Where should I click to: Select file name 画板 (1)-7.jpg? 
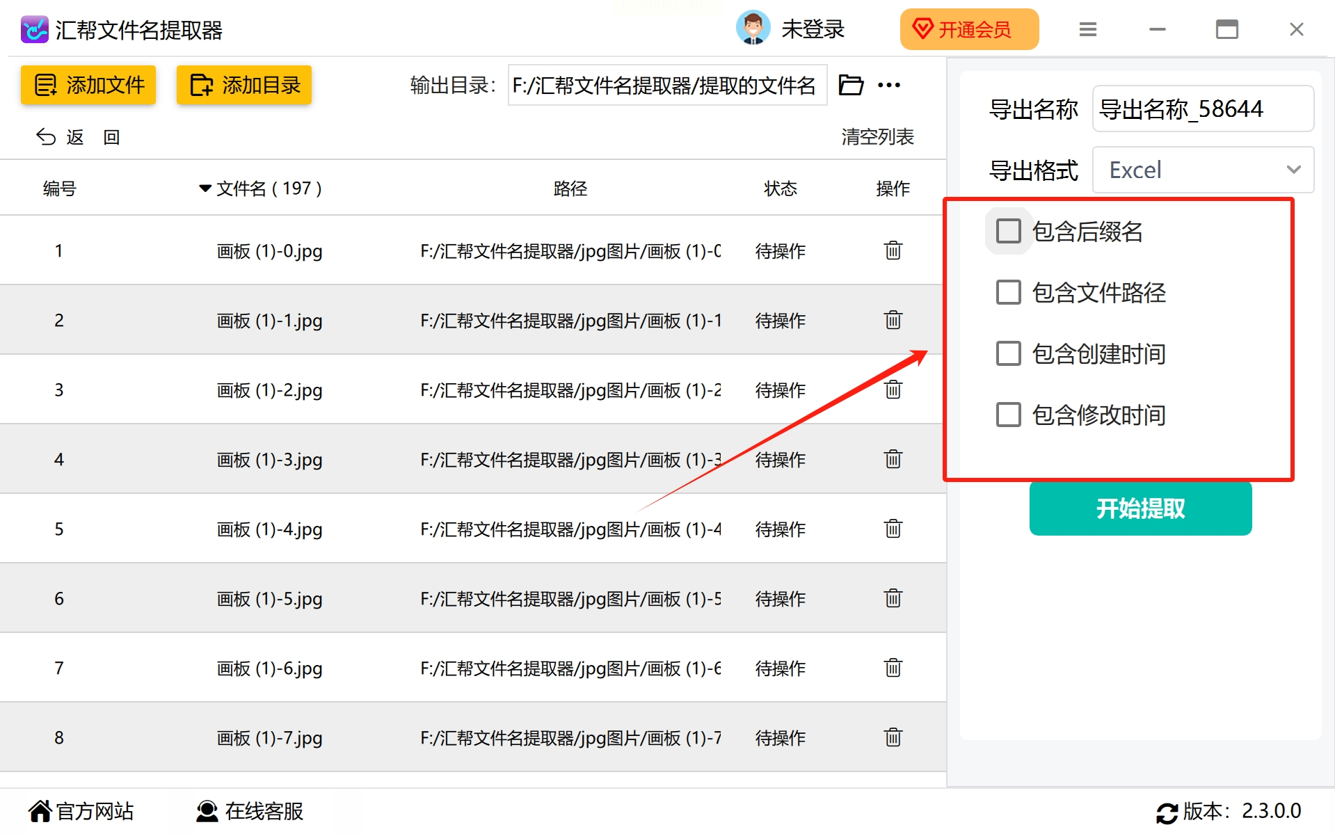click(x=269, y=738)
